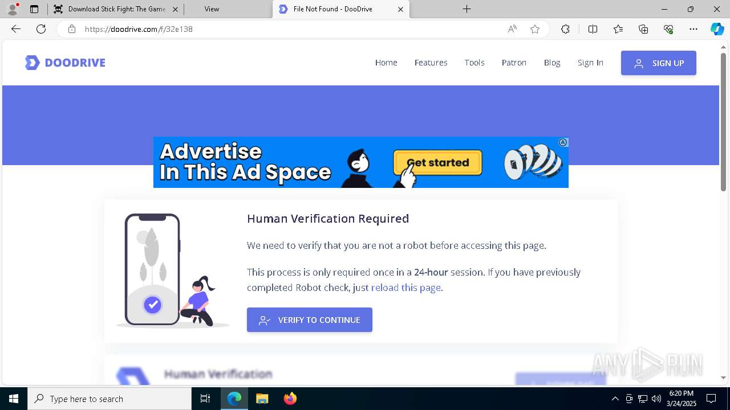The image size is (730, 410).
Task: Launch the Copilot sidebar icon
Action: tap(717, 29)
